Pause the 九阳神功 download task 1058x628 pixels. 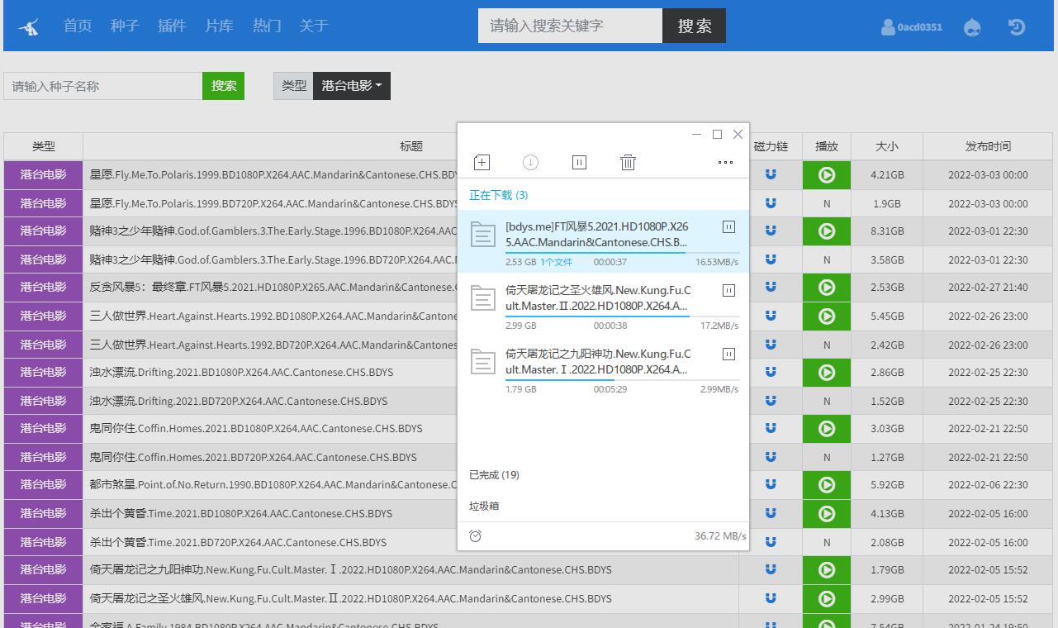click(728, 354)
